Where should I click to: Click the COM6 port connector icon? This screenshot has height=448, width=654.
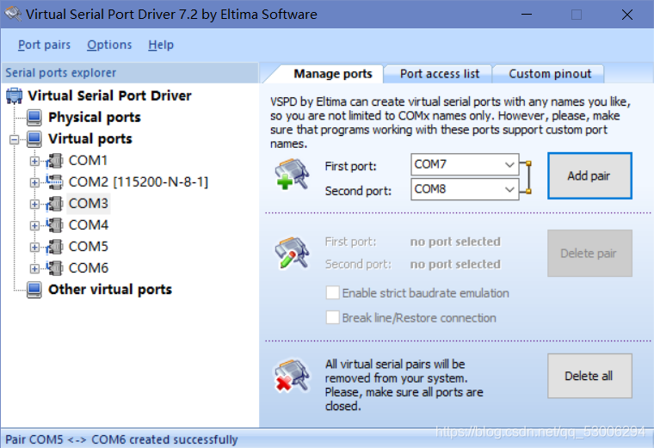54,268
